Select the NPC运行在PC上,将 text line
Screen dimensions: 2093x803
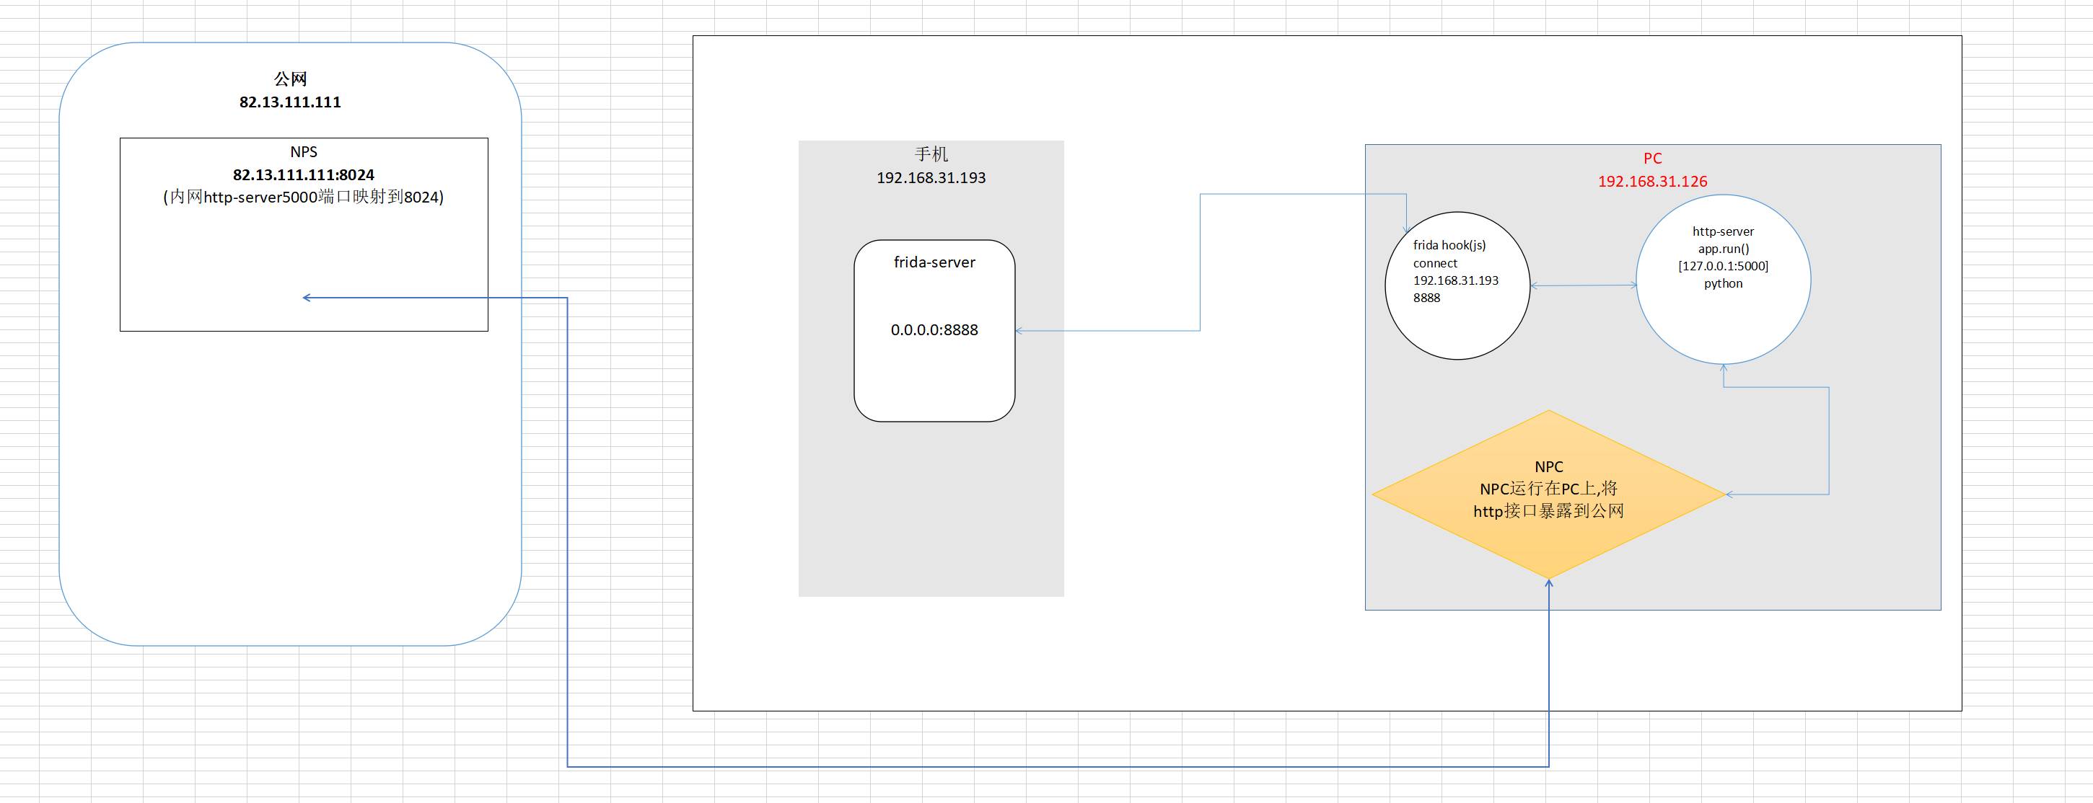(x=1548, y=489)
